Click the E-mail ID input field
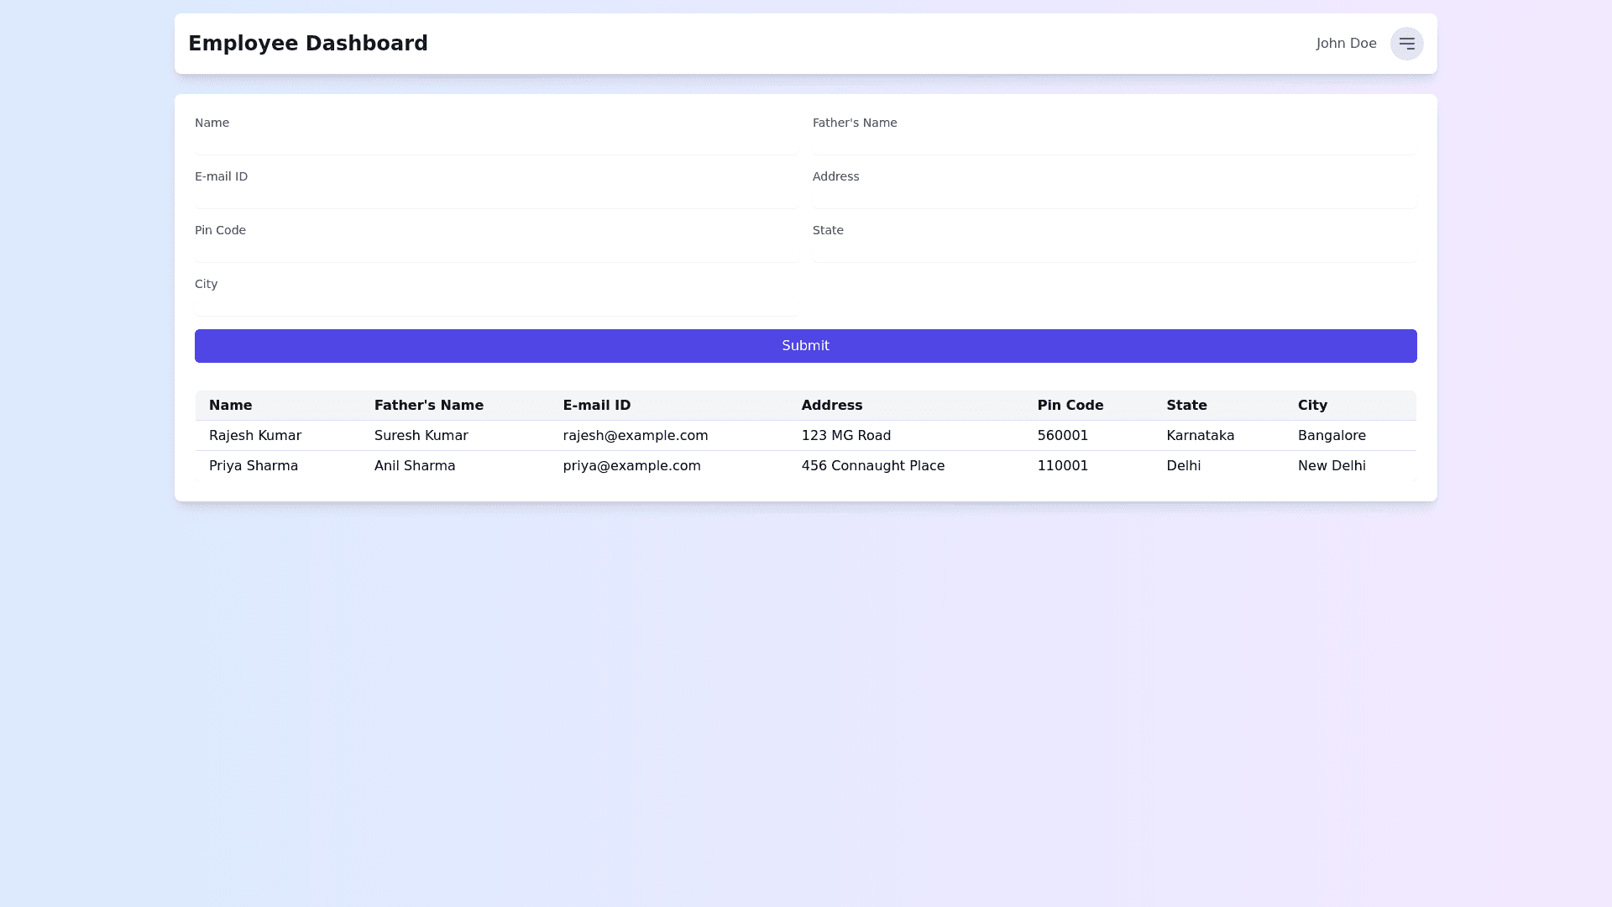The width and height of the screenshot is (1612, 907). 496,198
